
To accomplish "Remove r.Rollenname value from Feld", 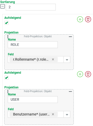I will (x=53, y=59).
